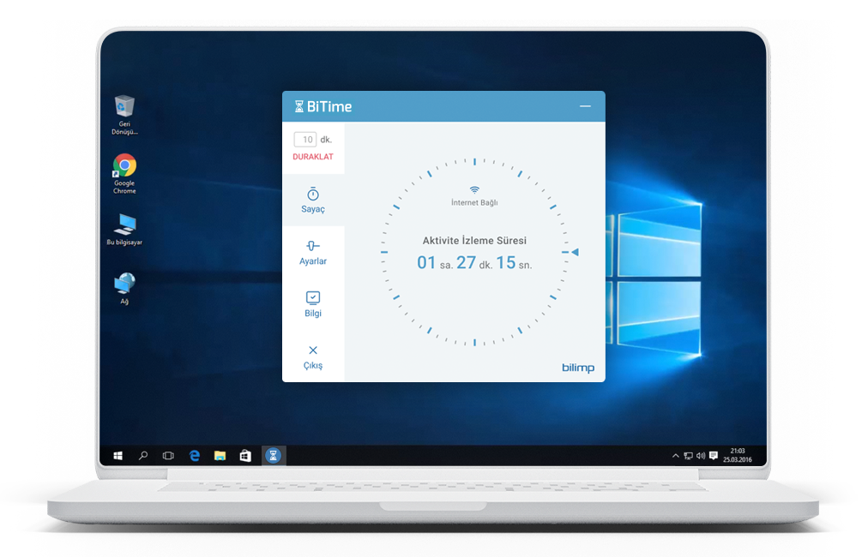Expand hidden system tray icons chevron
Viewport: 868px width, 557px height.
click(675, 456)
